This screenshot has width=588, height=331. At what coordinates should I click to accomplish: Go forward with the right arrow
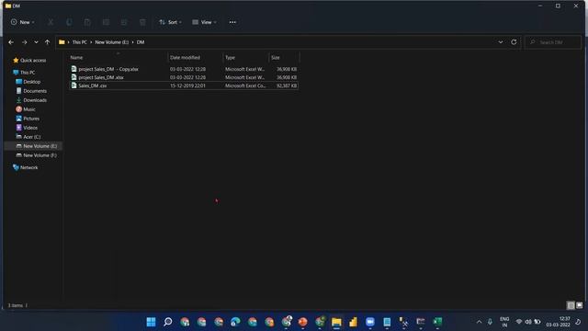[24, 42]
